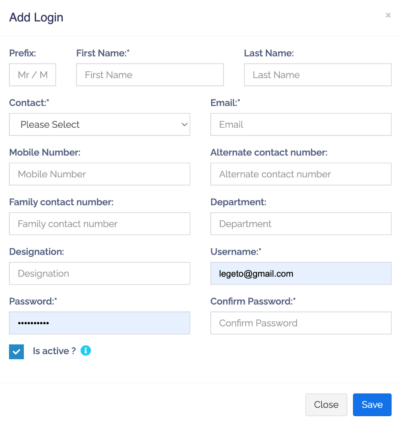Select the Last Name text box

318,75
